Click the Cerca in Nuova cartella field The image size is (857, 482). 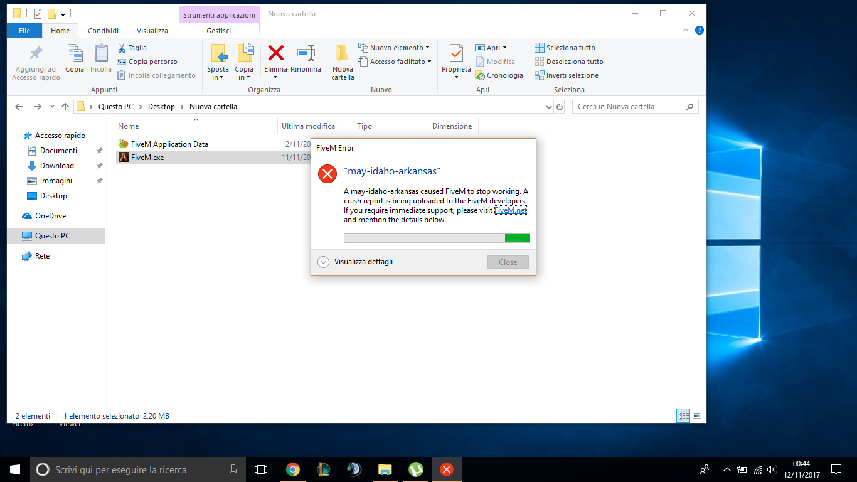pyautogui.click(x=635, y=107)
